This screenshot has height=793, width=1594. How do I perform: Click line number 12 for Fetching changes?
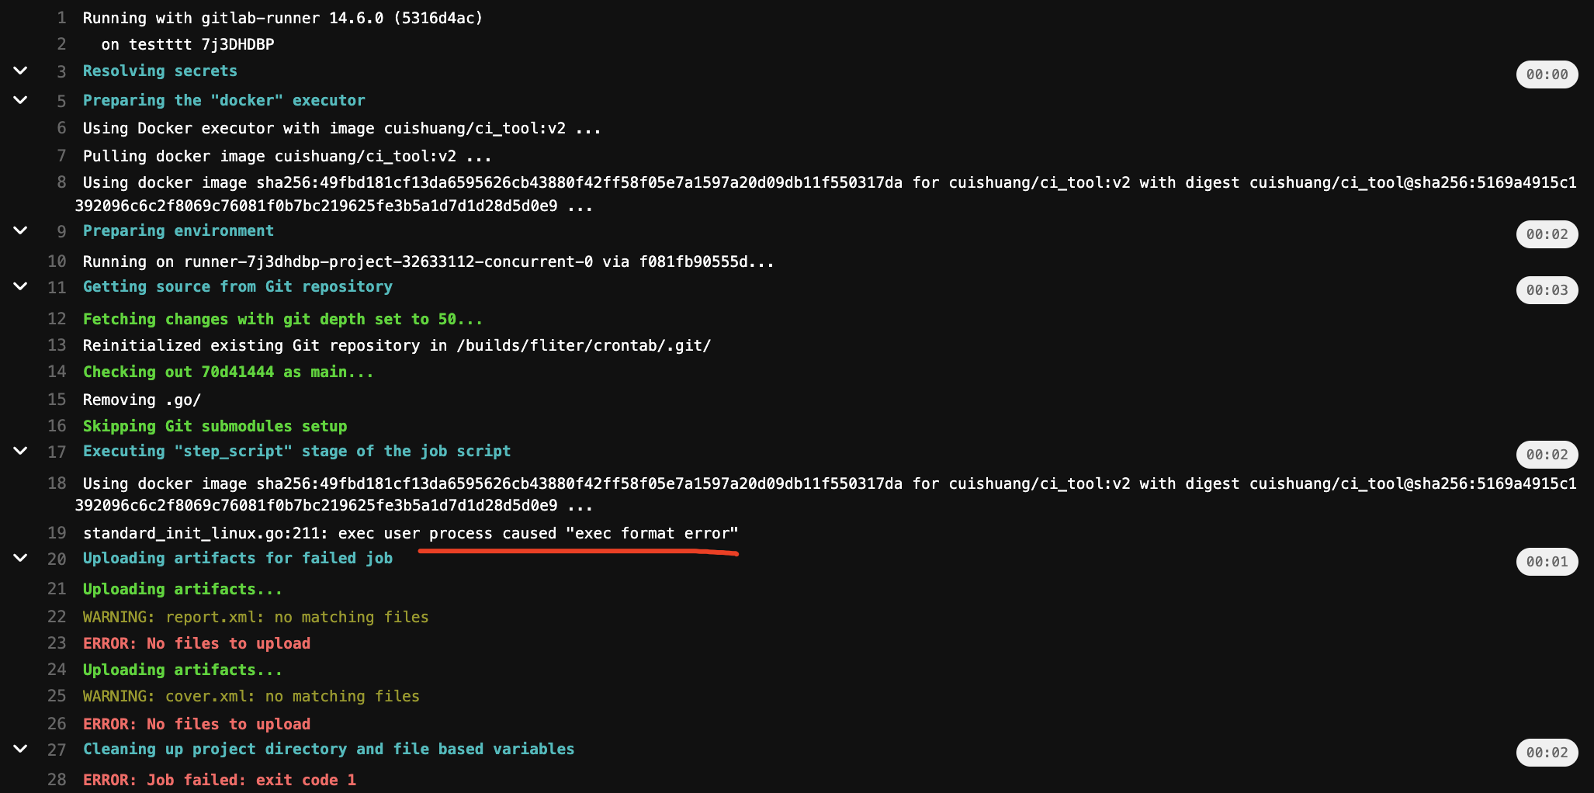57,319
